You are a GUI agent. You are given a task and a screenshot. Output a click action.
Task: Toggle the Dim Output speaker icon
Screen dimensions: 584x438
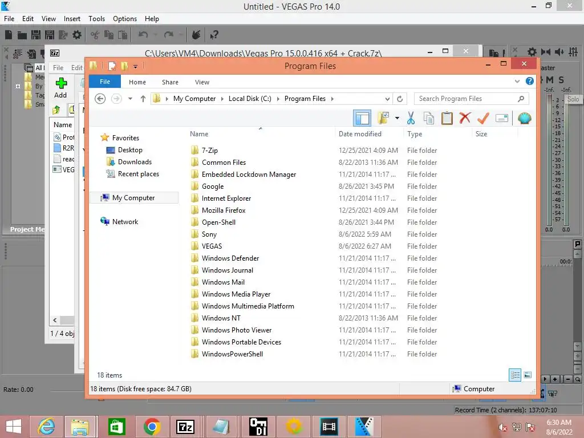click(559, 52)
